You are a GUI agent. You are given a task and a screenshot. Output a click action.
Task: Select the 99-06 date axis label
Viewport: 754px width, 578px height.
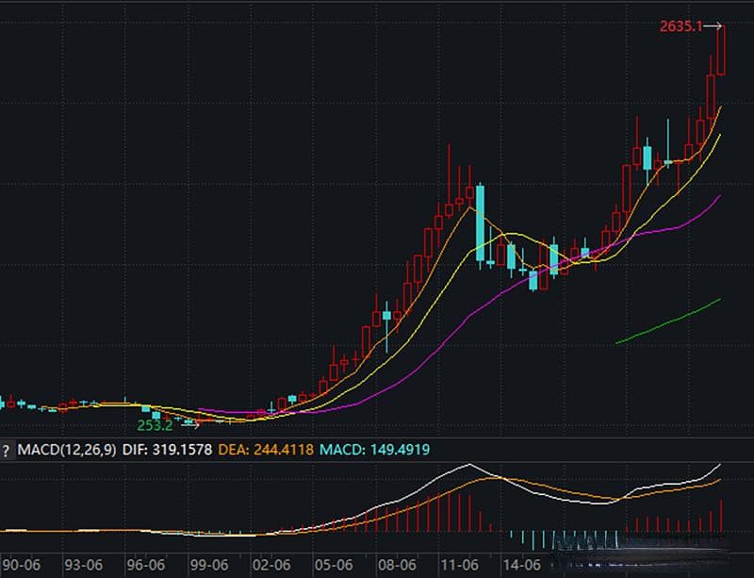coord(208,565)
